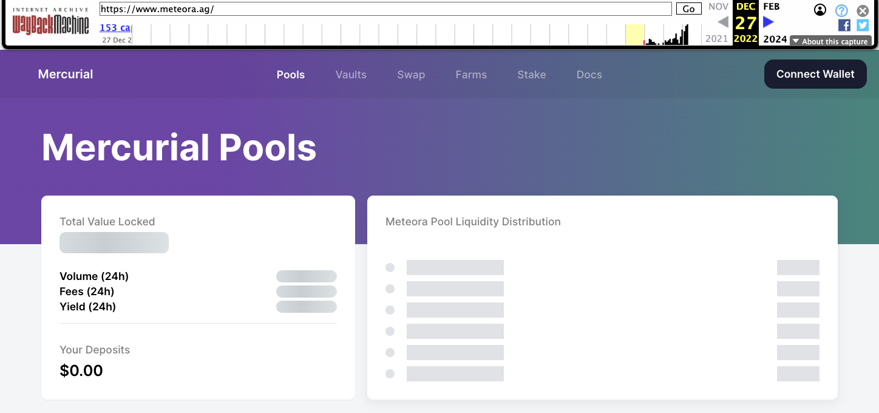Viewport: 879px width, 413px height.
Task: Close the Wayback toolbar with X icon
Action: [863, 10]
